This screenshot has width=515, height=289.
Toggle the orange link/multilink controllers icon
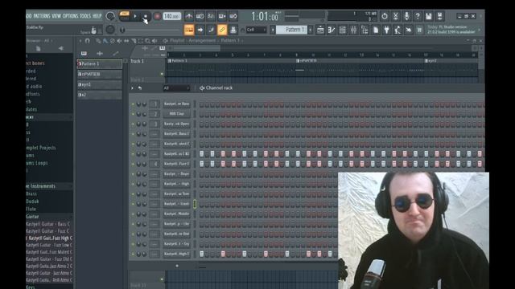(222, 30)
